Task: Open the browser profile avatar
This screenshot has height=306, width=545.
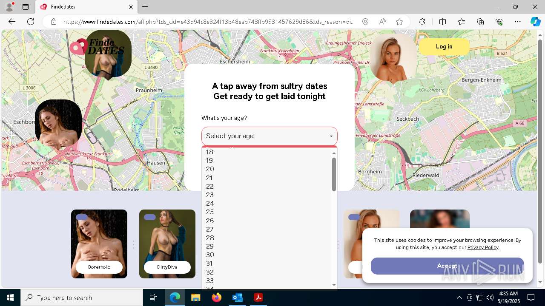Action: [x=9, y=7]
